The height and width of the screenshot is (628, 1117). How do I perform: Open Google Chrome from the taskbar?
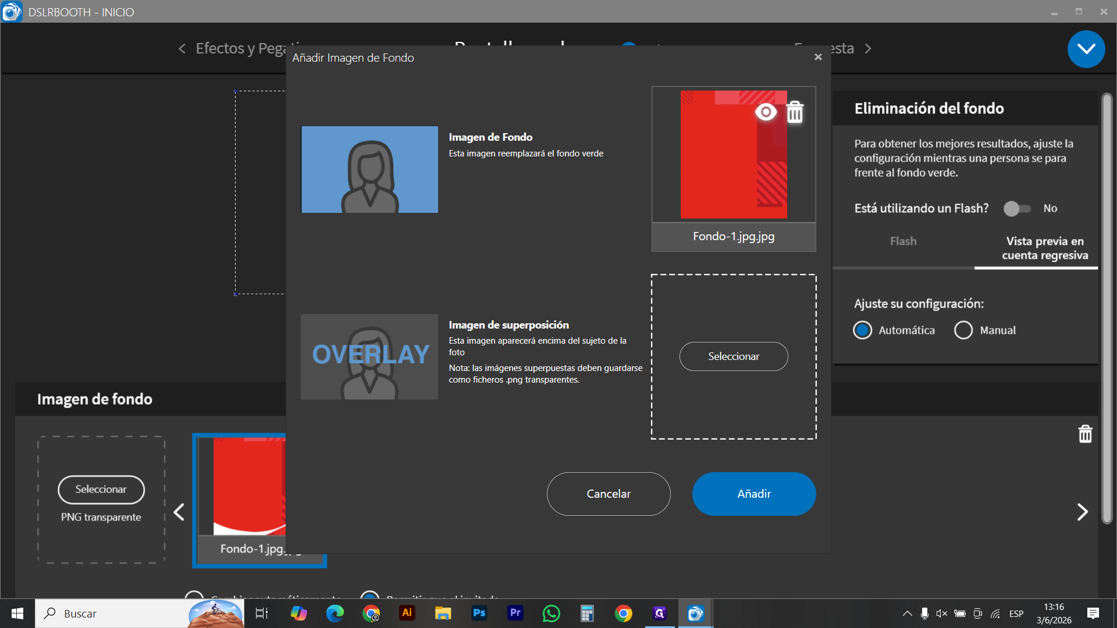click(624, 613)
